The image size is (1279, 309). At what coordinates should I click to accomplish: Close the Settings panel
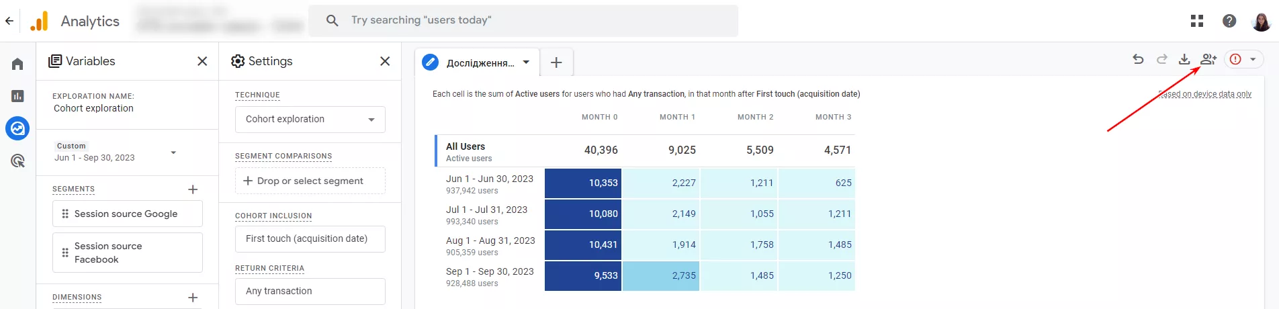point(385,61)
